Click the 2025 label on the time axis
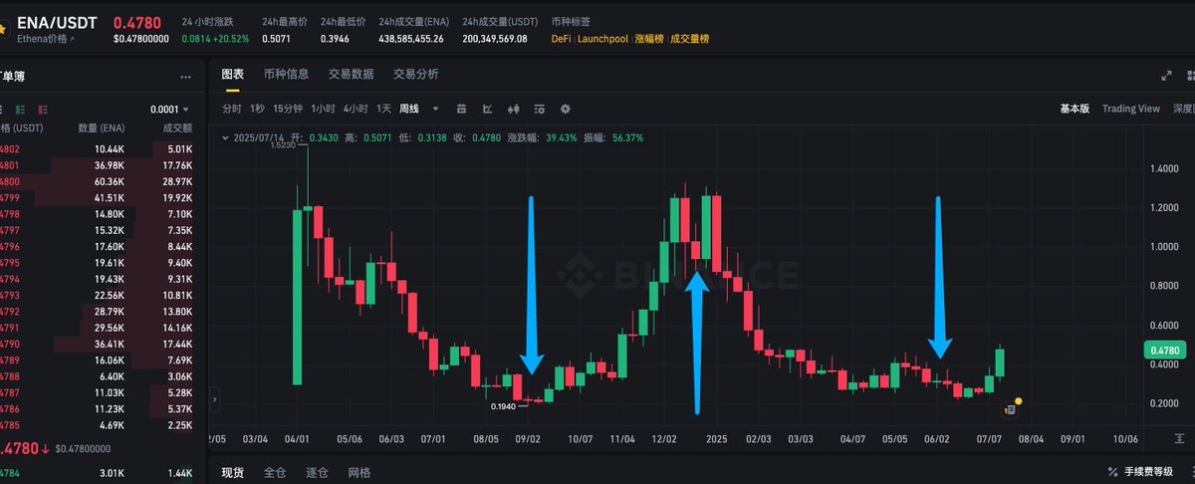1195x484 pixels. (717, 437)
